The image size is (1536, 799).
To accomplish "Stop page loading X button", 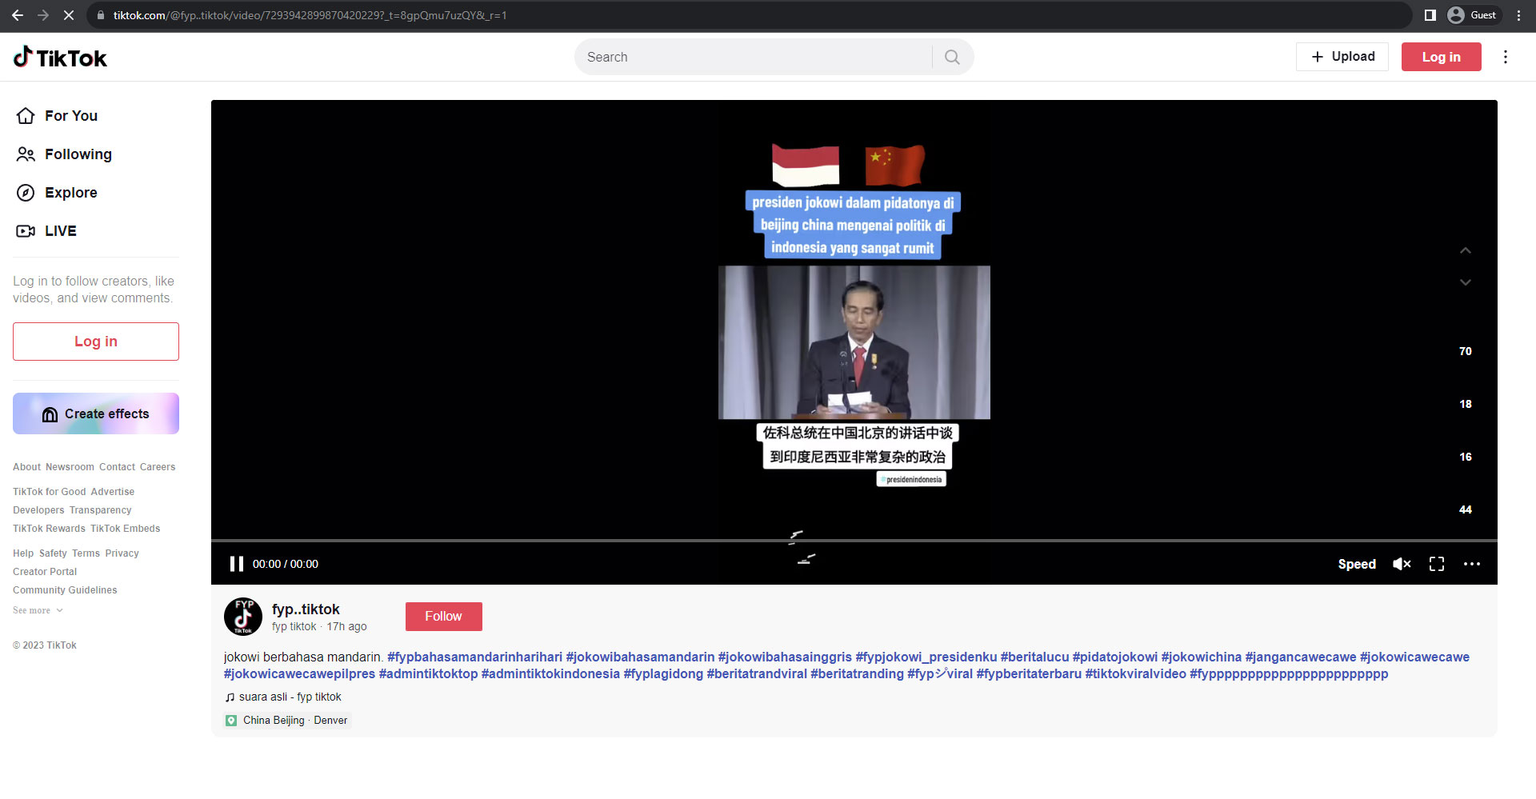I will (69, 15).
